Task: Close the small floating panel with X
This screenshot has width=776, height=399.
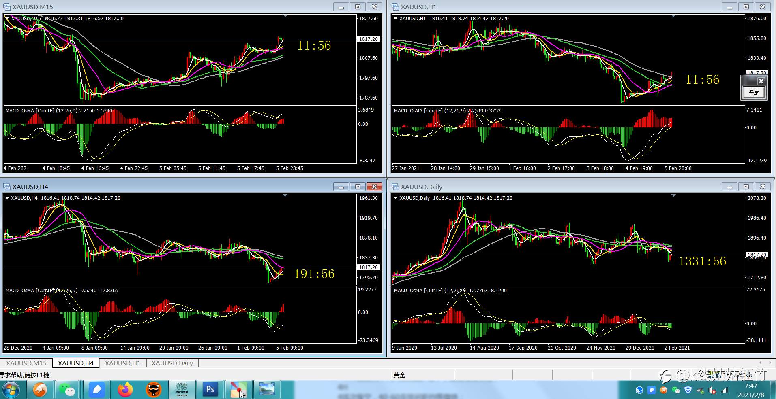Action: [x=761, y=81]
